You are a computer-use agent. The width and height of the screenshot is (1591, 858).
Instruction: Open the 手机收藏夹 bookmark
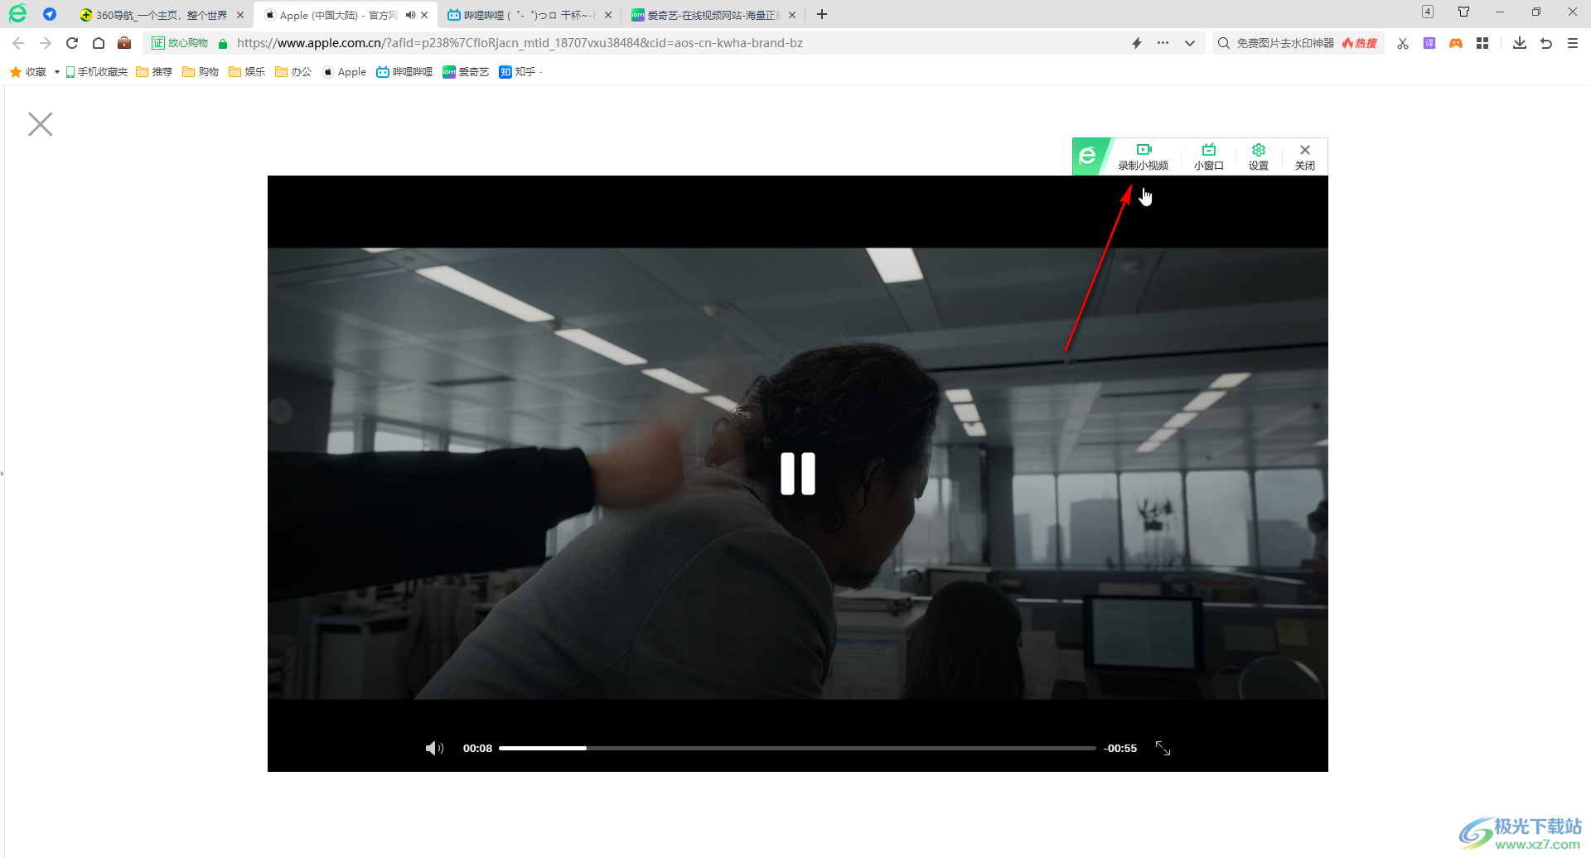[x=97, y=72]
